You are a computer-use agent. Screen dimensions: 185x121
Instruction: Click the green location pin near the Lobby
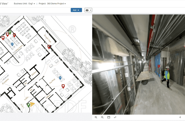click(x=28, y=105)
